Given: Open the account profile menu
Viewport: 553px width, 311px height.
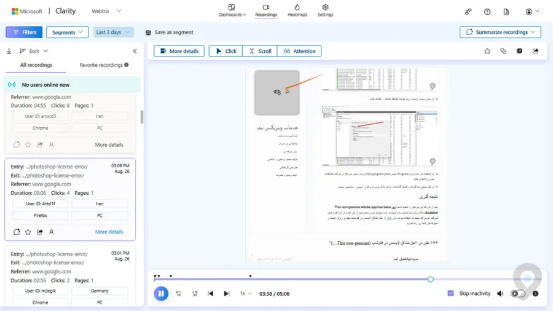Looking at the screenshot, I should [532, 12].
